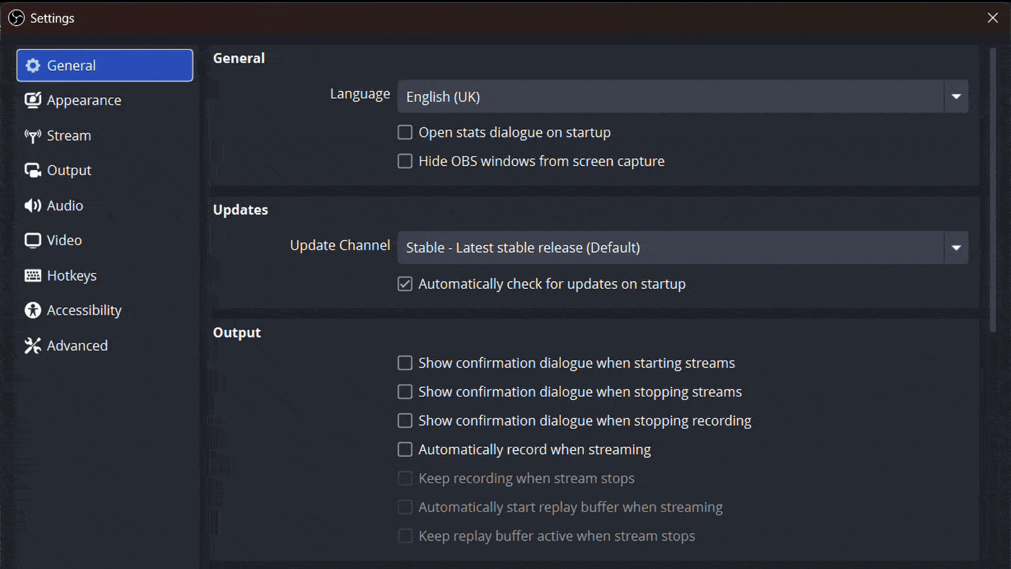Check Automatically record when streaming
The height and width of the screenshot is (569, 1011).
coord(404,449)
